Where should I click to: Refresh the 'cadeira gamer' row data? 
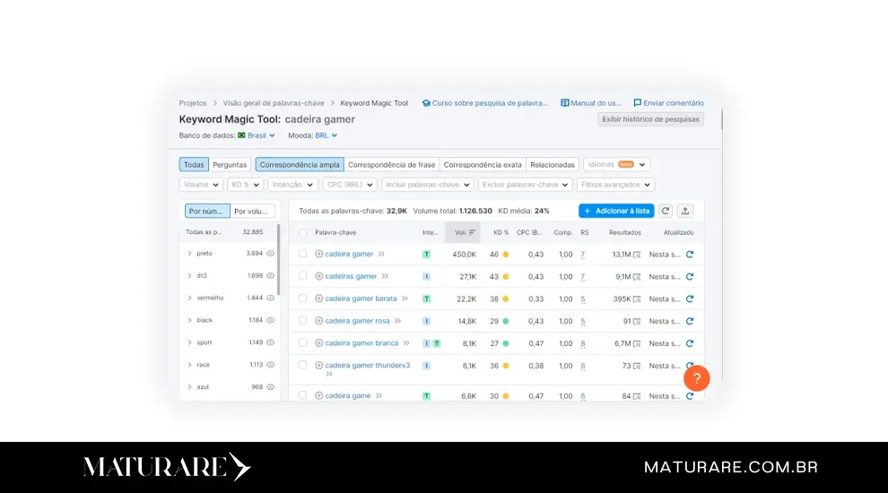[x=690, y=255]
